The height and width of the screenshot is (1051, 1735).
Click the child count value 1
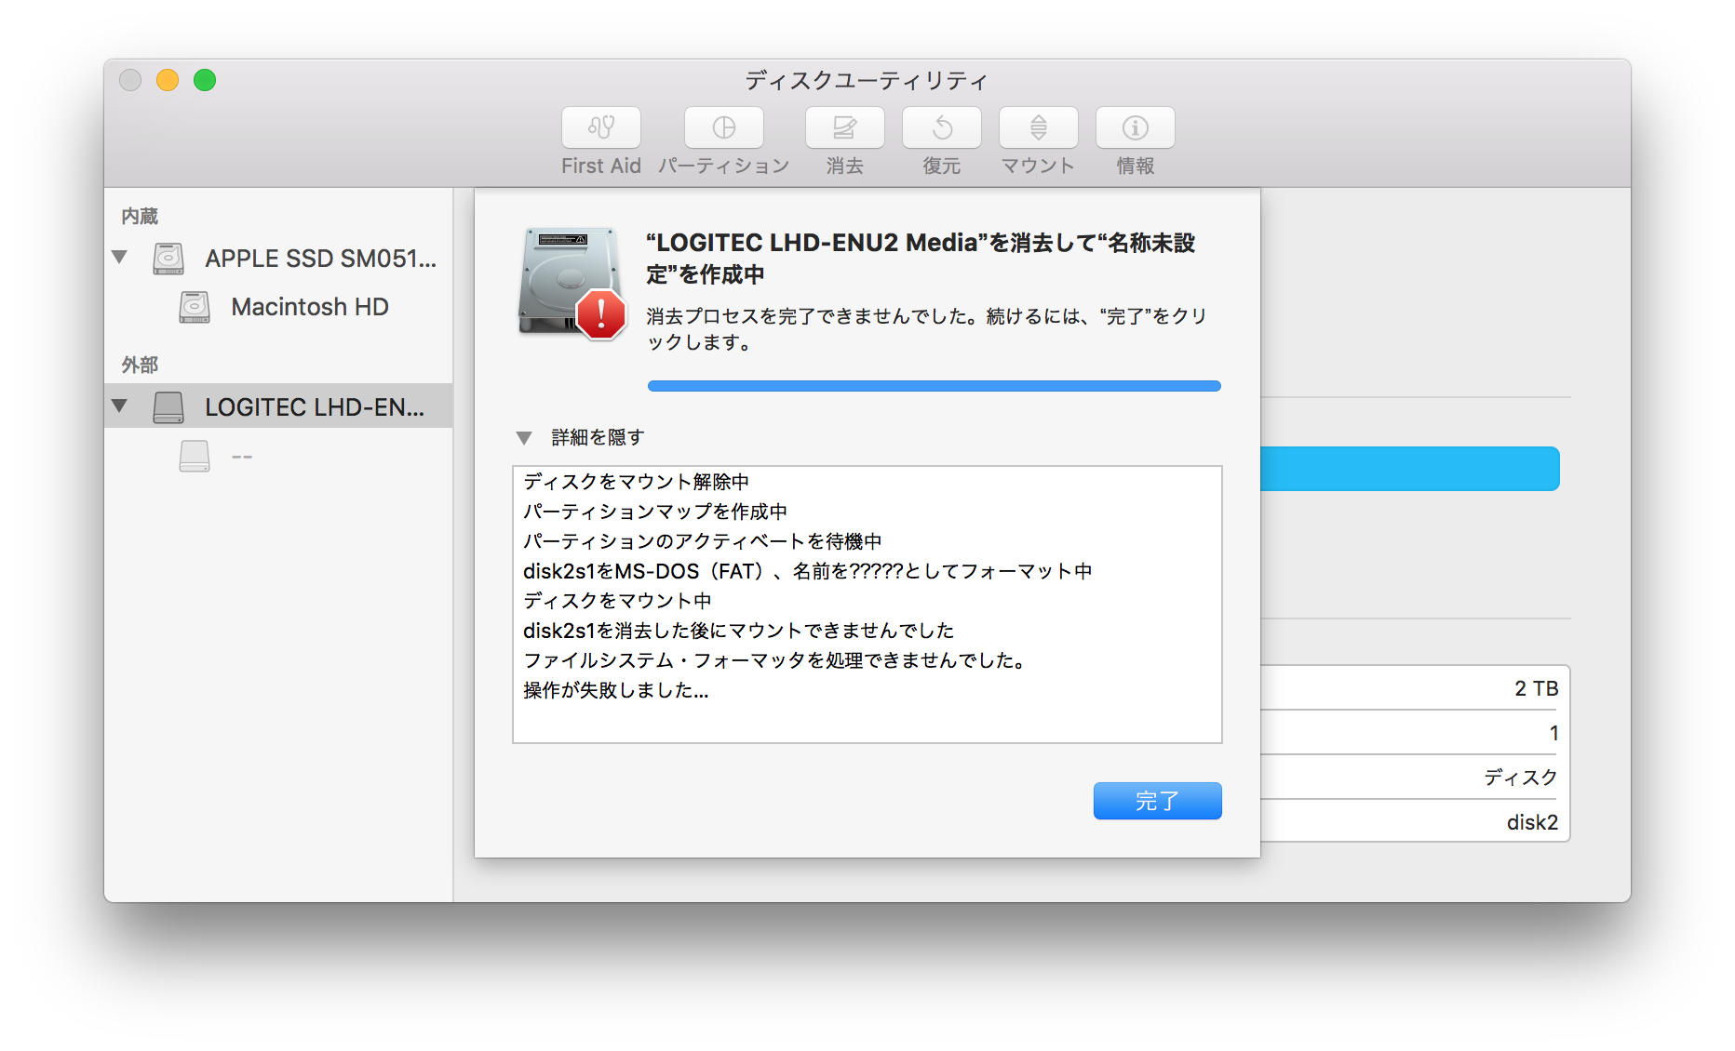tap(1553, 733)
